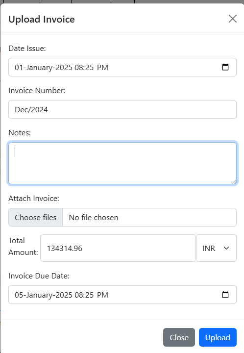Click the blue Upload button
The image size is (244, 353).
pyautogui.click(x=218, y=337)
